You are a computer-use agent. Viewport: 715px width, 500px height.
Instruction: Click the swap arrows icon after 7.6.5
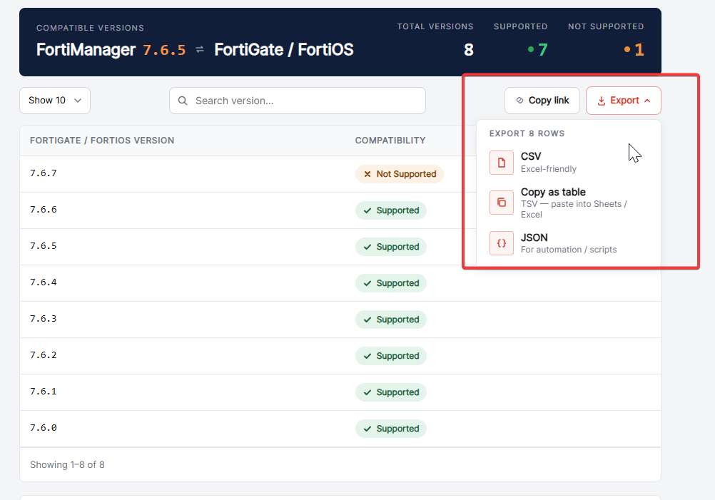pyautogui.click(x=200, y=49)
